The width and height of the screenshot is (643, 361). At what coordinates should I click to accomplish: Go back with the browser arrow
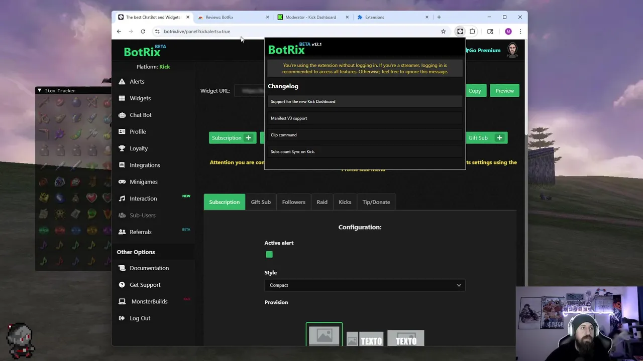tap(119, 31)
